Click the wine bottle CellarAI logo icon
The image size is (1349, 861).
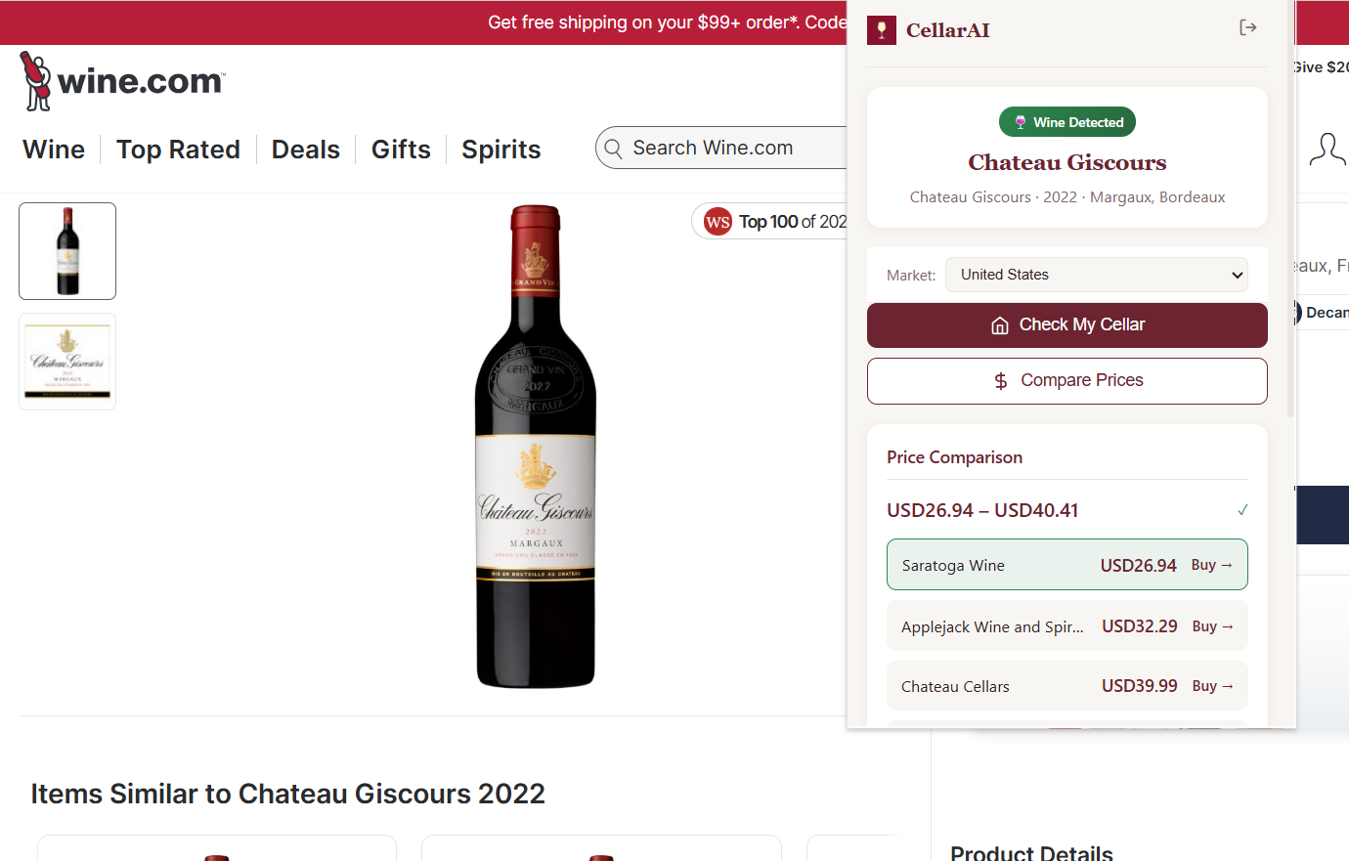tap(880, 29)
